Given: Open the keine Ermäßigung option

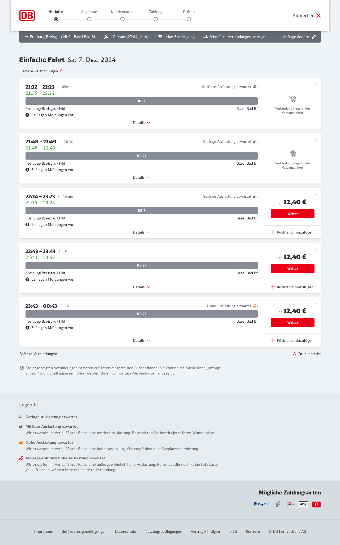Looking at the screenshot, I should click(176, 37).
